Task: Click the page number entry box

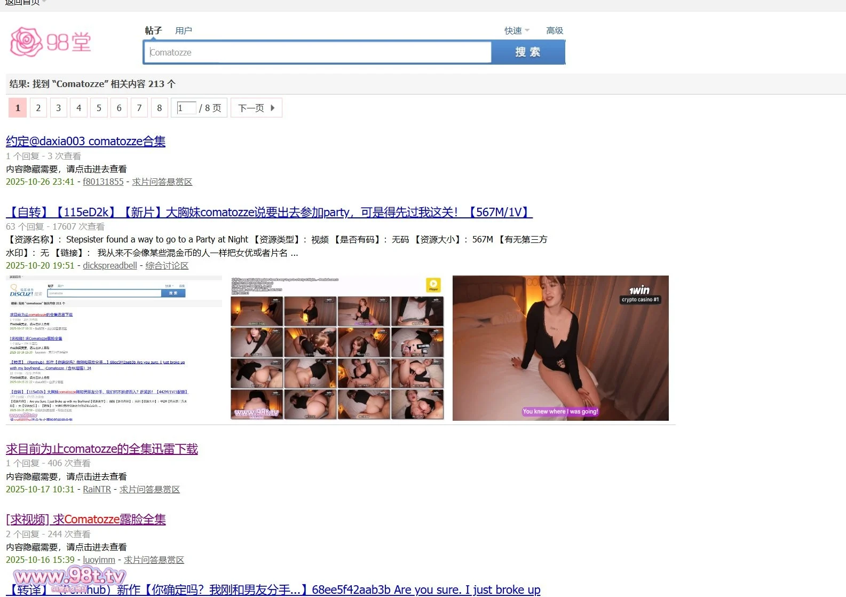Action: tap(186, 108)
